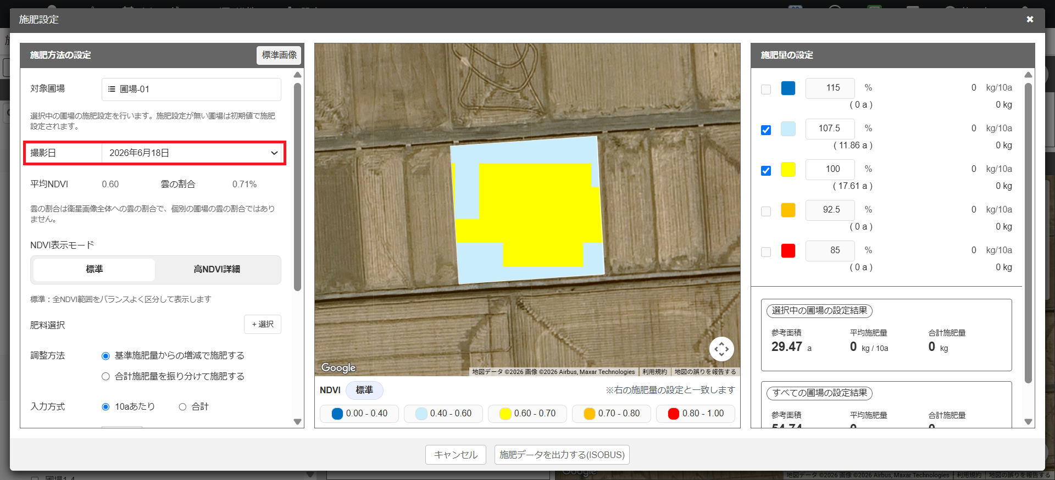Select the 標準 NDVI display mode
1055x480 pixels.
(95, 269)
